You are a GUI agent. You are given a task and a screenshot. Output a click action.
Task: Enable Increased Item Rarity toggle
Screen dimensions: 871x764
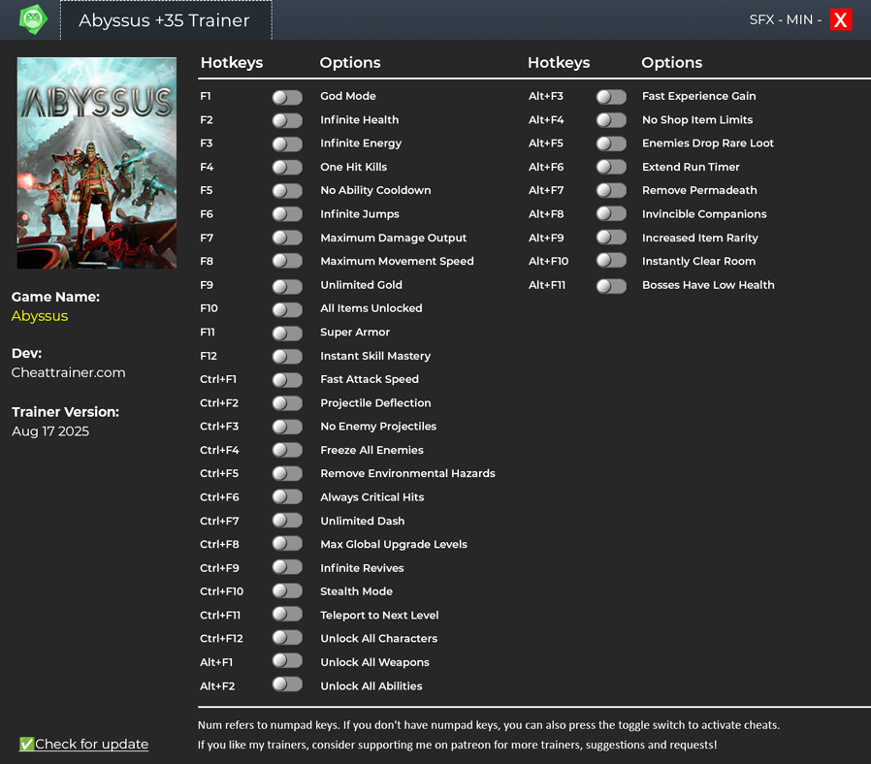[611, 239]
